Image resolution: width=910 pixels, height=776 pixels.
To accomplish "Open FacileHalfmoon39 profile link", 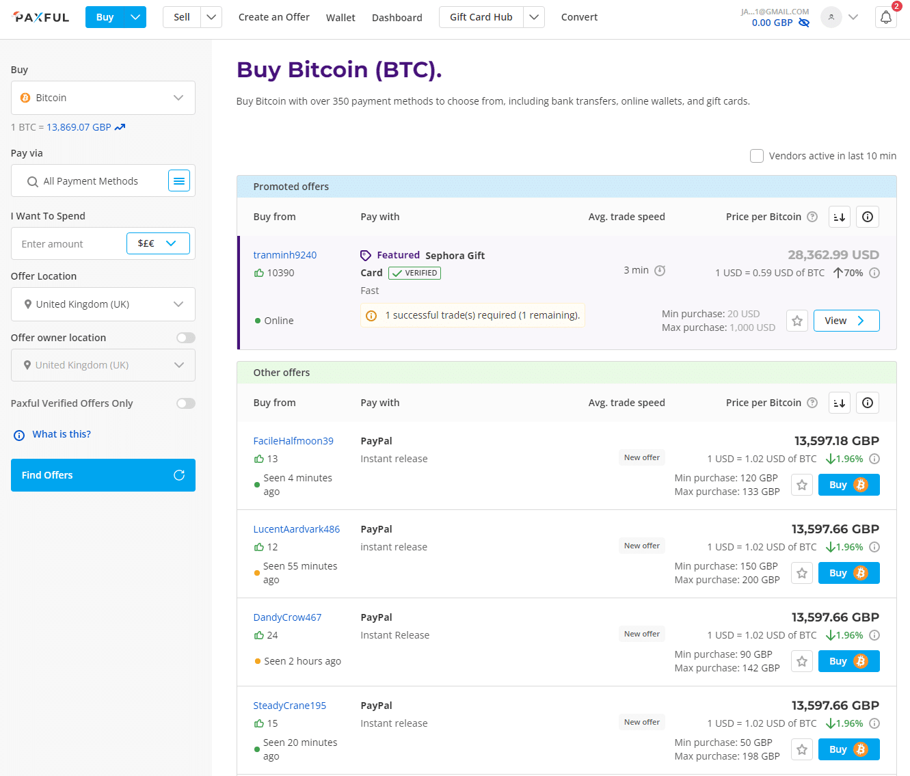I will [x=293, y=441].
